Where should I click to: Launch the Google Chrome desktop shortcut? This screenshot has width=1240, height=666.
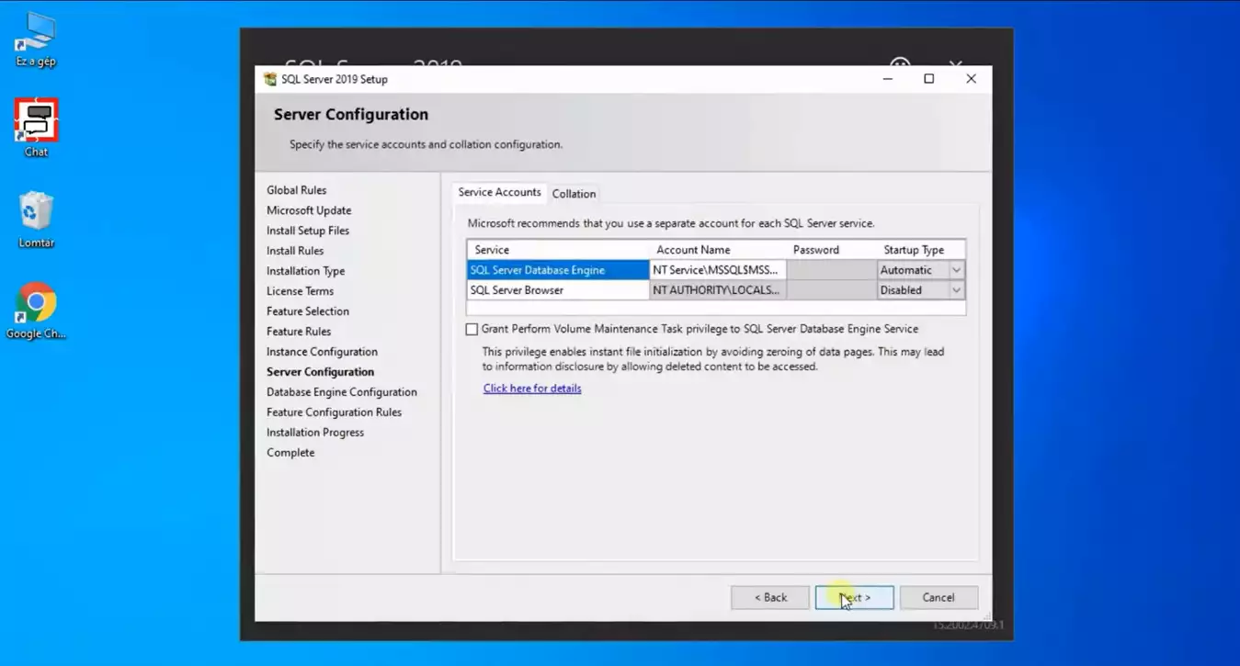(36, 310)
